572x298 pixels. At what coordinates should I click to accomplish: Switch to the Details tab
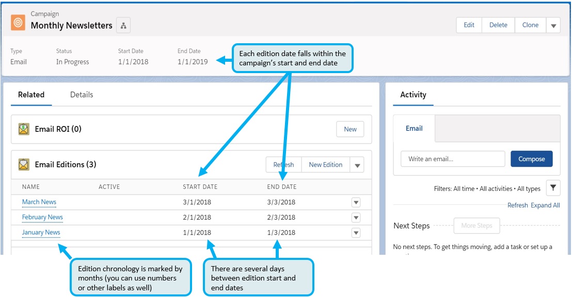click(x=82, y=95)
